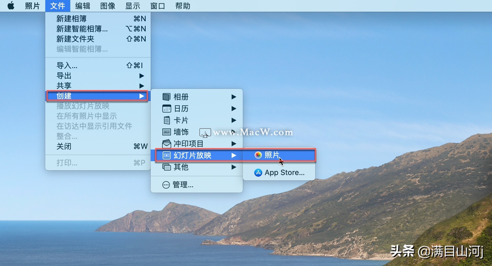Click the Apple logo in the menu bar

tap(11, 6)
